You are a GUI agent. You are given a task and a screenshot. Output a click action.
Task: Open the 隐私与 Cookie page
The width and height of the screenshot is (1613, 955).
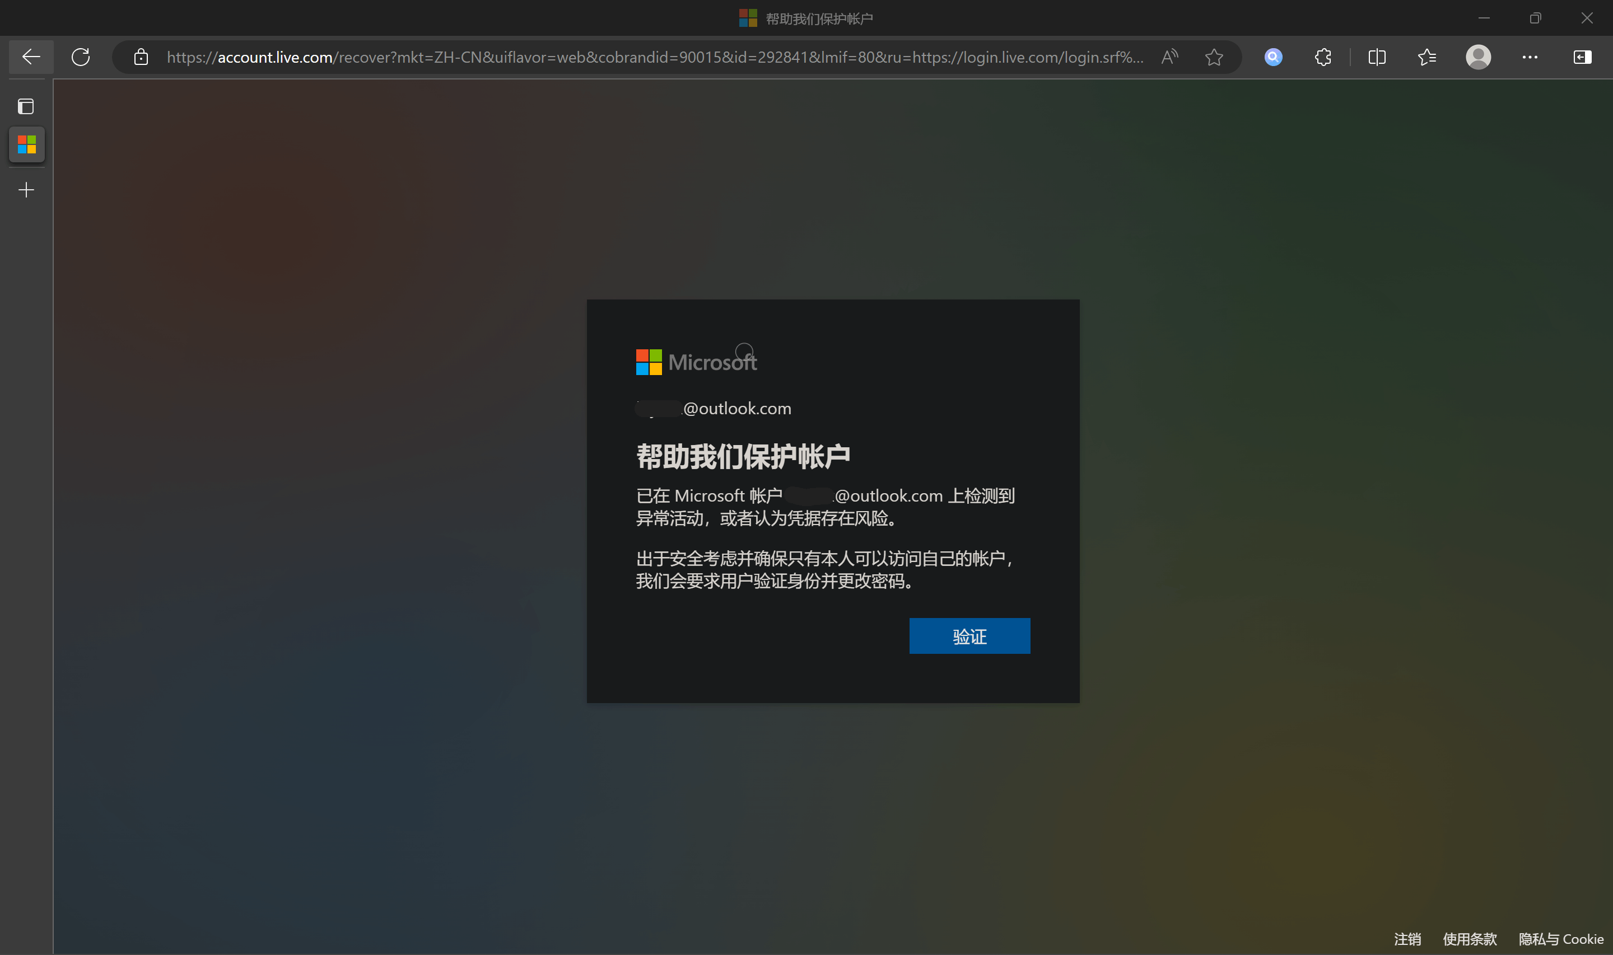point(1561,939)
